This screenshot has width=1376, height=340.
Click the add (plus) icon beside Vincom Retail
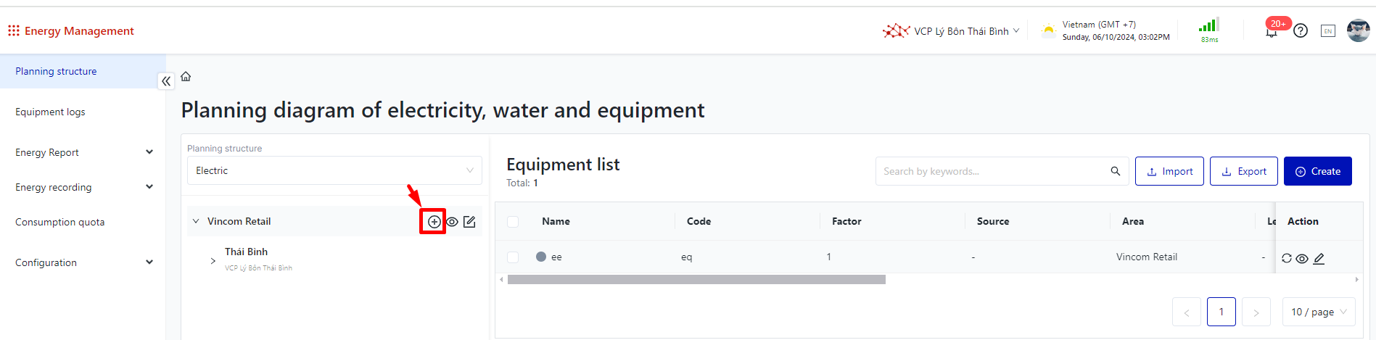(x=434, y=222)
